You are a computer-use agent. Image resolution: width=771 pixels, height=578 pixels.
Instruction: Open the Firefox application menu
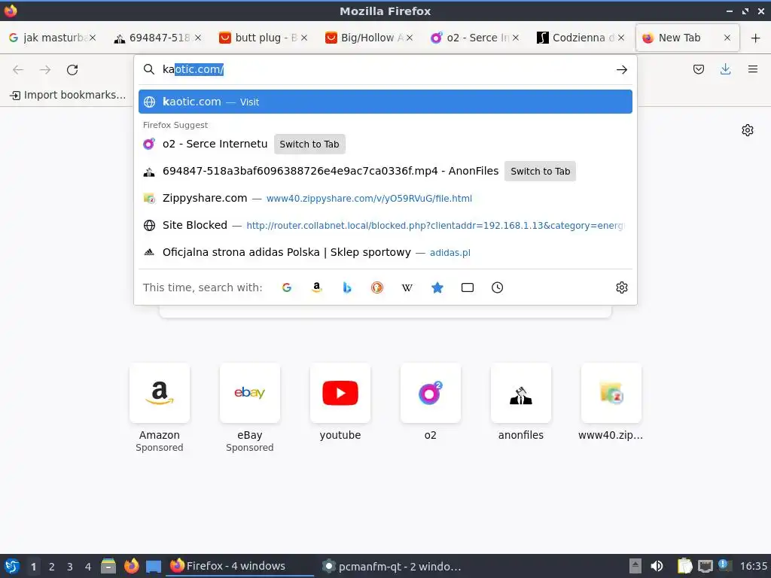coord(752,69)
